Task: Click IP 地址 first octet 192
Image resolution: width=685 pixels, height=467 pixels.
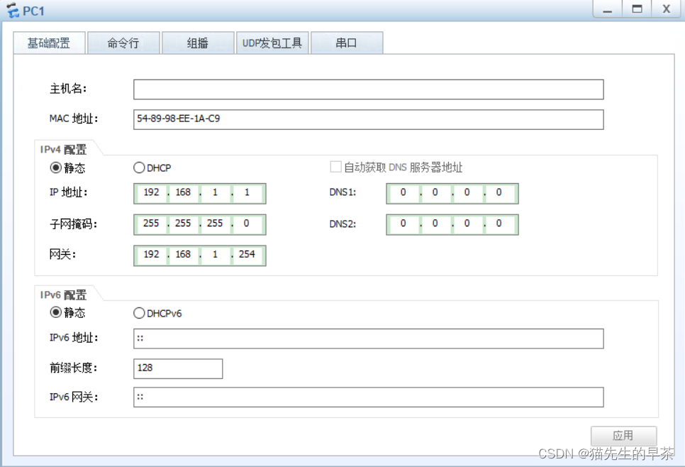Action: coord(151,193)
